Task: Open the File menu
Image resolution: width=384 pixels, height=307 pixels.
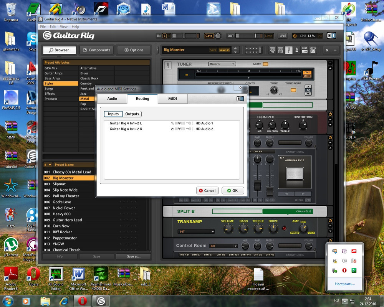Action: coord(43,27)
